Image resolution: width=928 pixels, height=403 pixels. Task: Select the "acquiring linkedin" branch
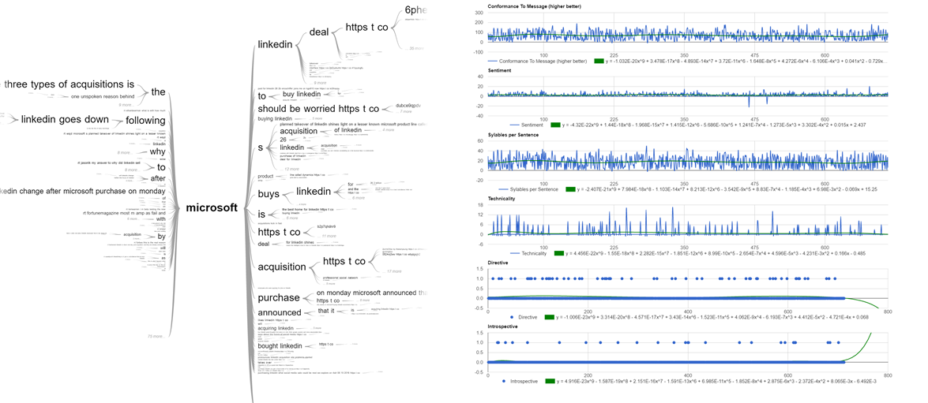coord(276,328)
